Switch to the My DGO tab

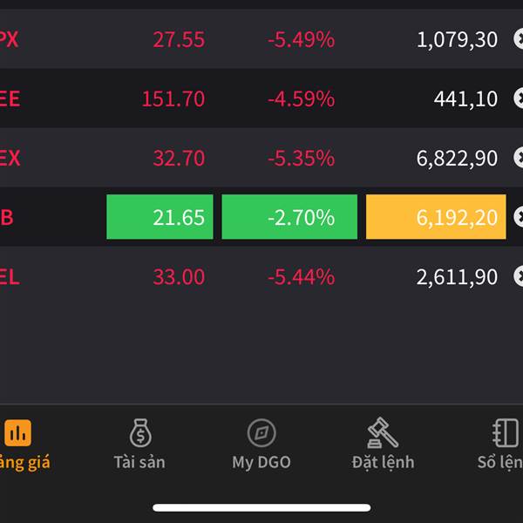[261, 462]
